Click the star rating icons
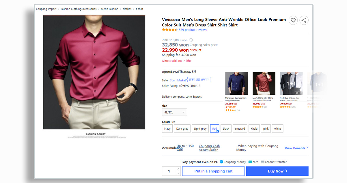The image size is (347, 183). pyautogui.click(x=170, y=30)
